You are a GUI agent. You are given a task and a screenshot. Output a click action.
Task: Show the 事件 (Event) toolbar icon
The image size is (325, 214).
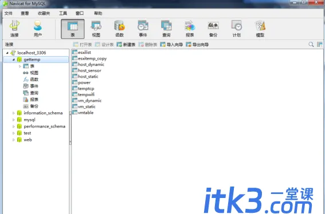(143, 29)
